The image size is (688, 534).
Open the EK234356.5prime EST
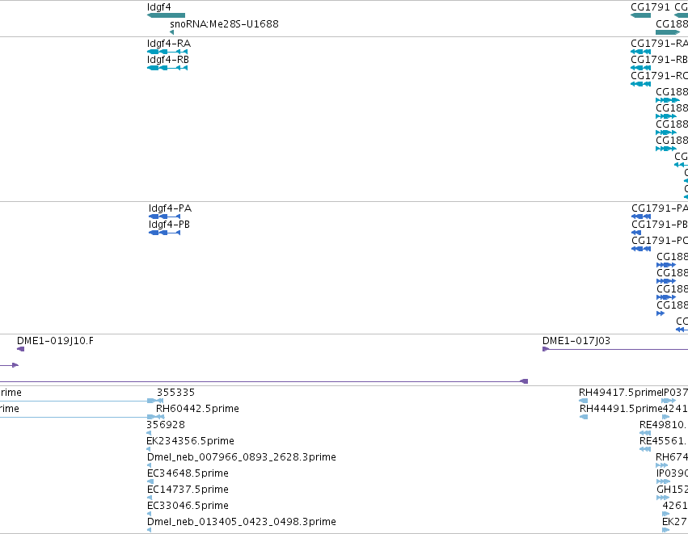coord(191,441)
